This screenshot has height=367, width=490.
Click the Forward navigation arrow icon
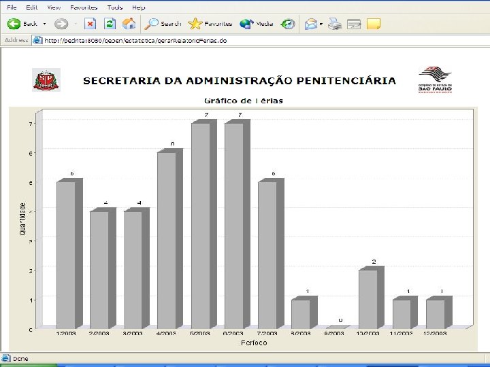pos(61,24)
